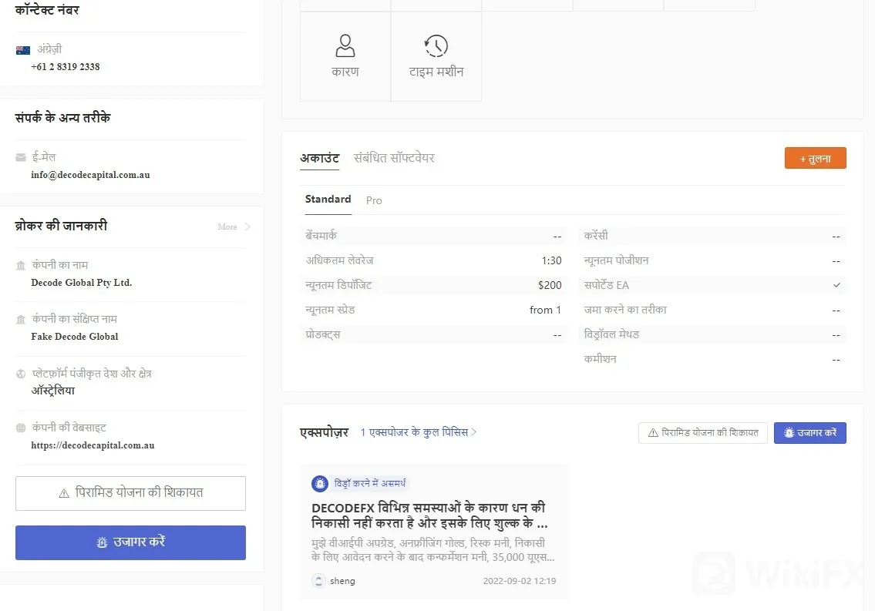
Task: Open the DECODEFX exposure article headline
Action: [429, 515]
